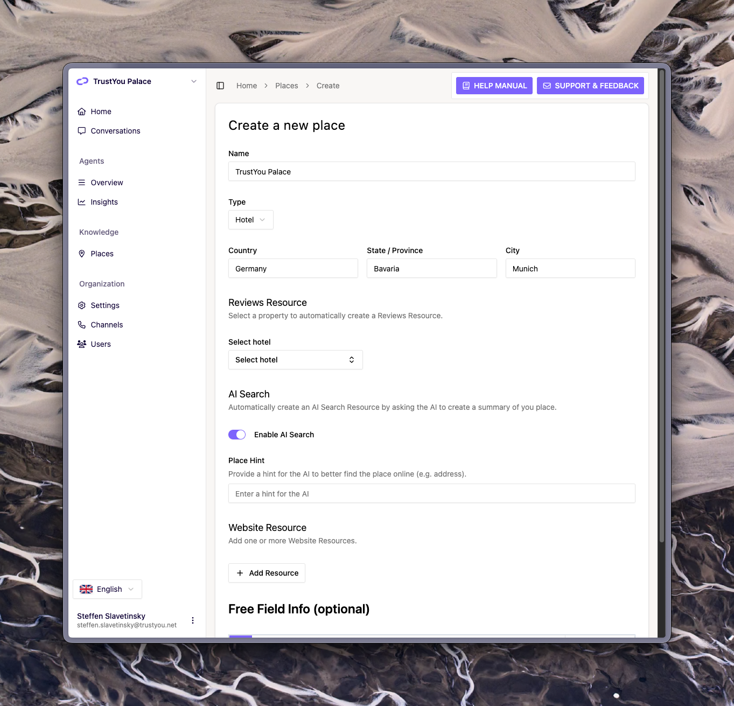Image resolution: width=734 pixels, height=706 pixels.
Task: Click the Website Resource heading
Action: click(267, 528)
